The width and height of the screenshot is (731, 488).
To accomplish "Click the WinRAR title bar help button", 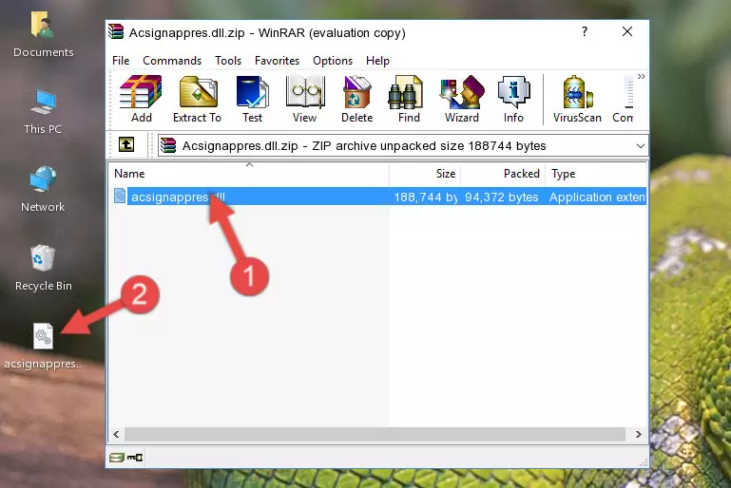I will [x=585, y=31].
